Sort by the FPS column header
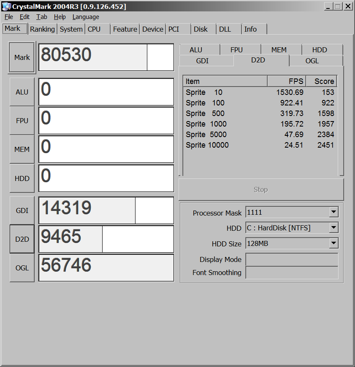Viewport: 355px width, 367px height. pos(286,81)
